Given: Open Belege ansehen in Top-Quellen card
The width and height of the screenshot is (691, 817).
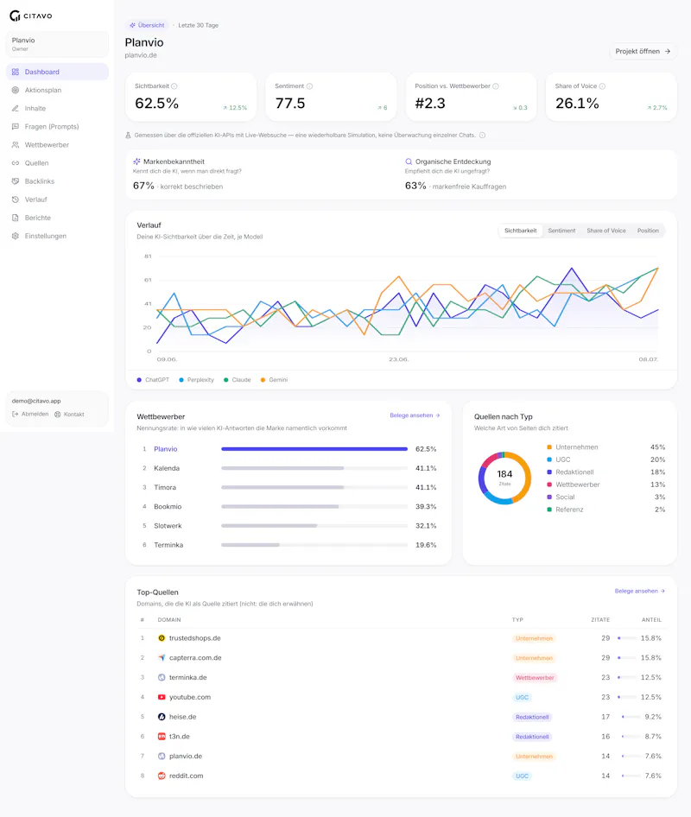Looking at the screenshot, I should coord(640,591).
